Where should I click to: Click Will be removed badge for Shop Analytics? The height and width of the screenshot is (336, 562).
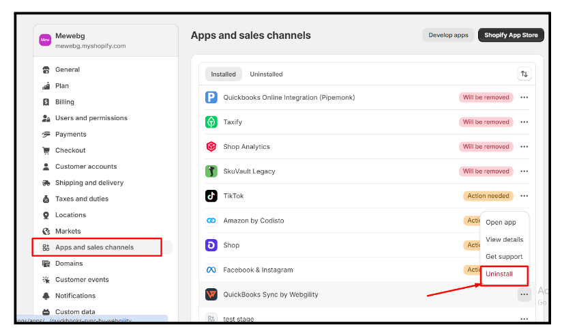pos(486,146)
